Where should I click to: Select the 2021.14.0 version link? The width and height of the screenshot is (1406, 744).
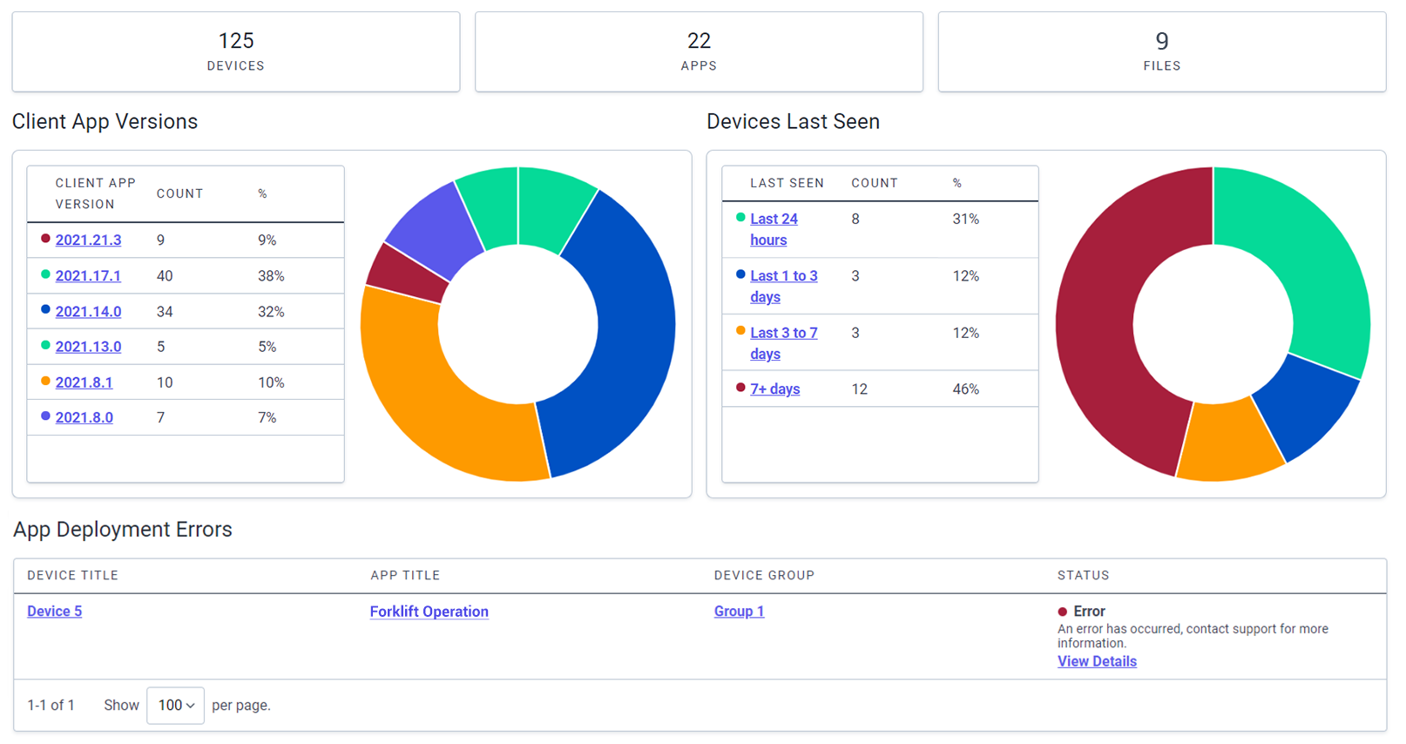coord(88,312)
